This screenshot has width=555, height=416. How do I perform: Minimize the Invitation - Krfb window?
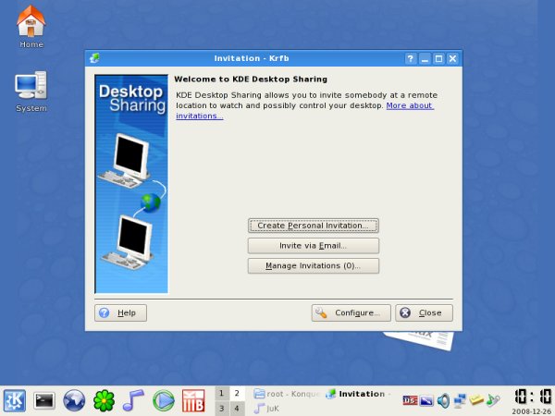[425, 58]
